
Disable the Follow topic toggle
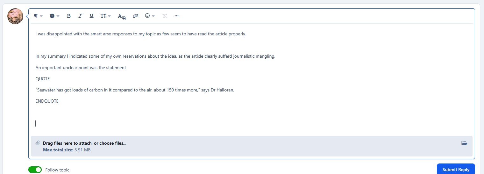(35, 170)
